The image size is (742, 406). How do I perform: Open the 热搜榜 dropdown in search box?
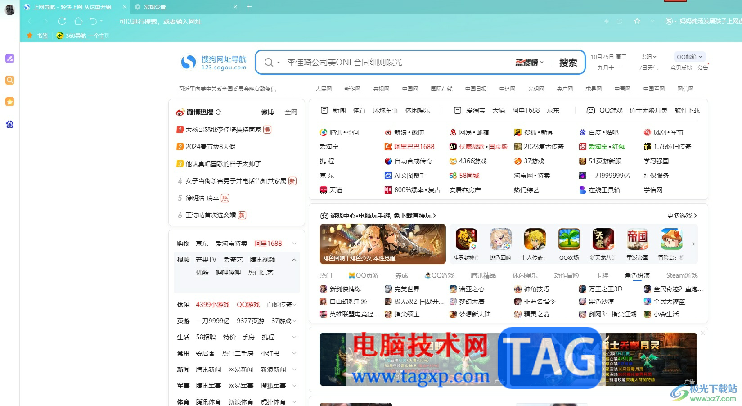coord(530,63)
